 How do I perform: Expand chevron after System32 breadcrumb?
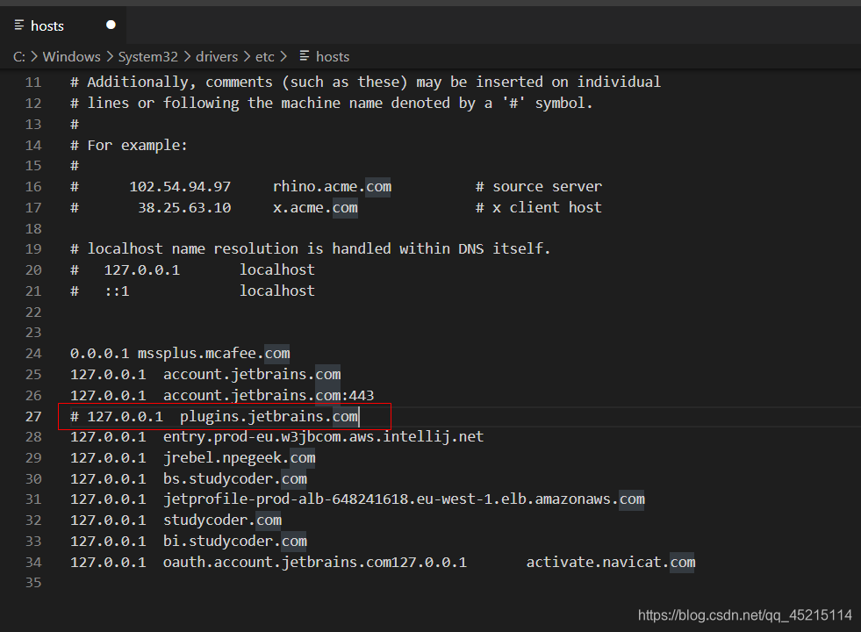click(x=187, y=56)
